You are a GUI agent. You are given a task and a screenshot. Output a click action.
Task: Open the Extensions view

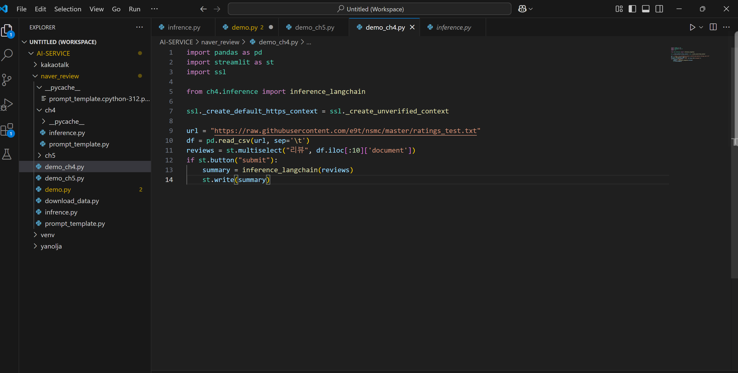pos(7,129)
